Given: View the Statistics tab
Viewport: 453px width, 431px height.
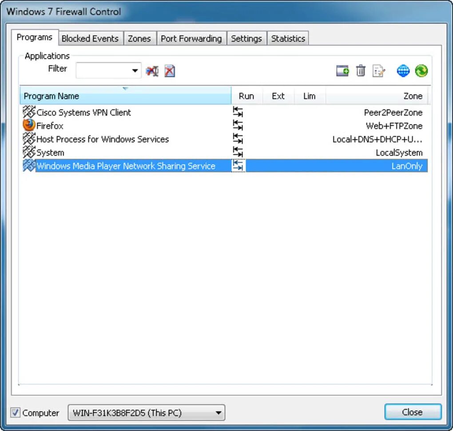Looking at the screenshot, I should [x=288, y=39].
